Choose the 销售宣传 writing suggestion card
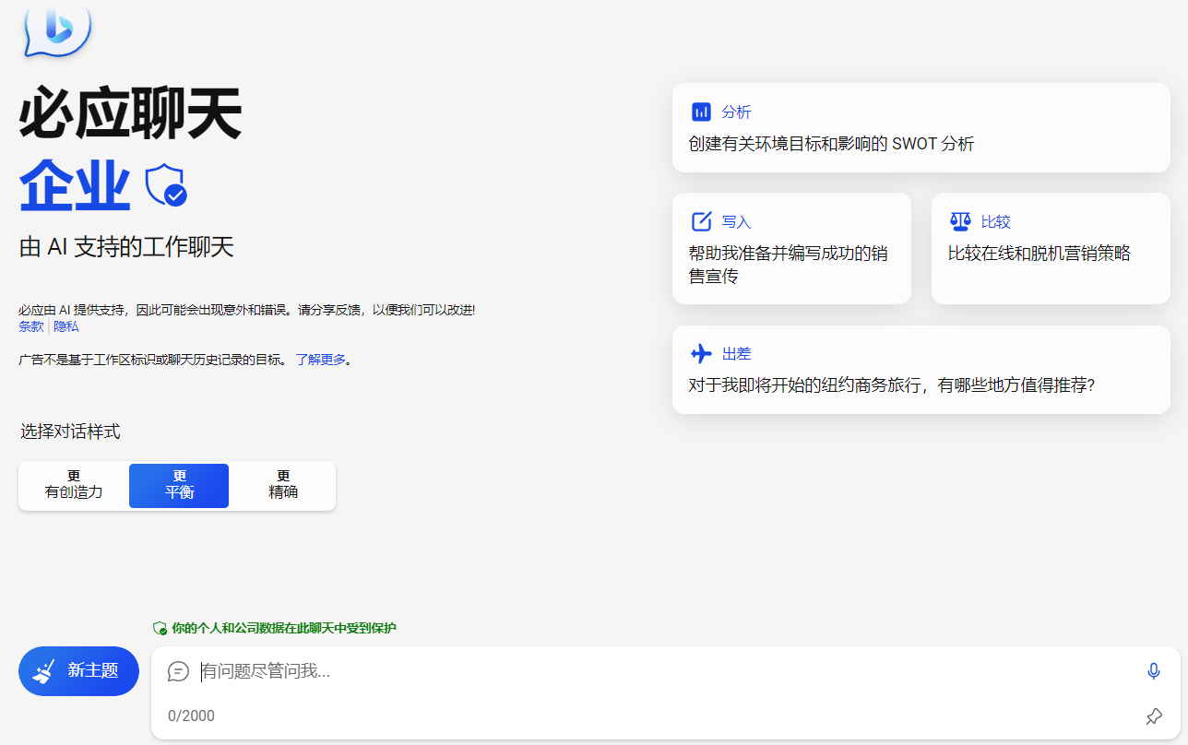 pos(791,248)
